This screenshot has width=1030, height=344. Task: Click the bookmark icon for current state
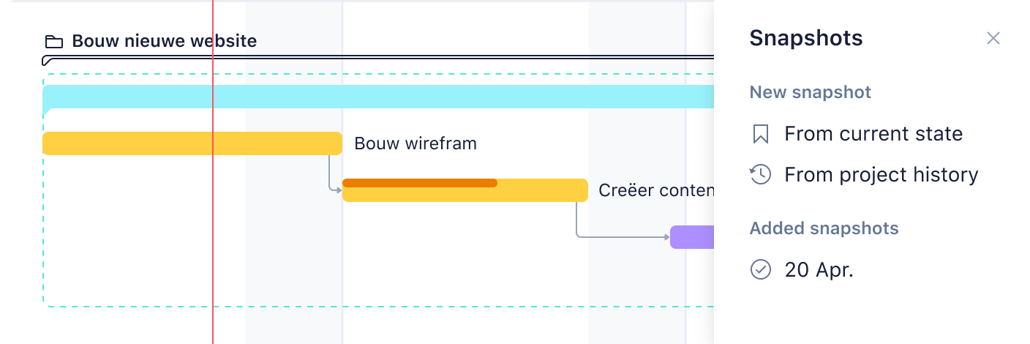(761, 134)
